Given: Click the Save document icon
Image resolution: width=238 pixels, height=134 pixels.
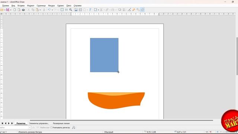Looking at the screenshot, I should (8, 10).
